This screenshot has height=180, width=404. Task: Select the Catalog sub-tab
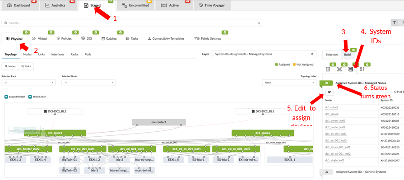pos(109,39)
